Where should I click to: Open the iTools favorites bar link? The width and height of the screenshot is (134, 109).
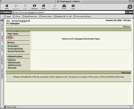[16, 16]
